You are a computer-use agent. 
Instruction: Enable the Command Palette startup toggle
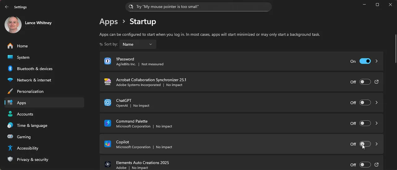click(x=365, y=123)
